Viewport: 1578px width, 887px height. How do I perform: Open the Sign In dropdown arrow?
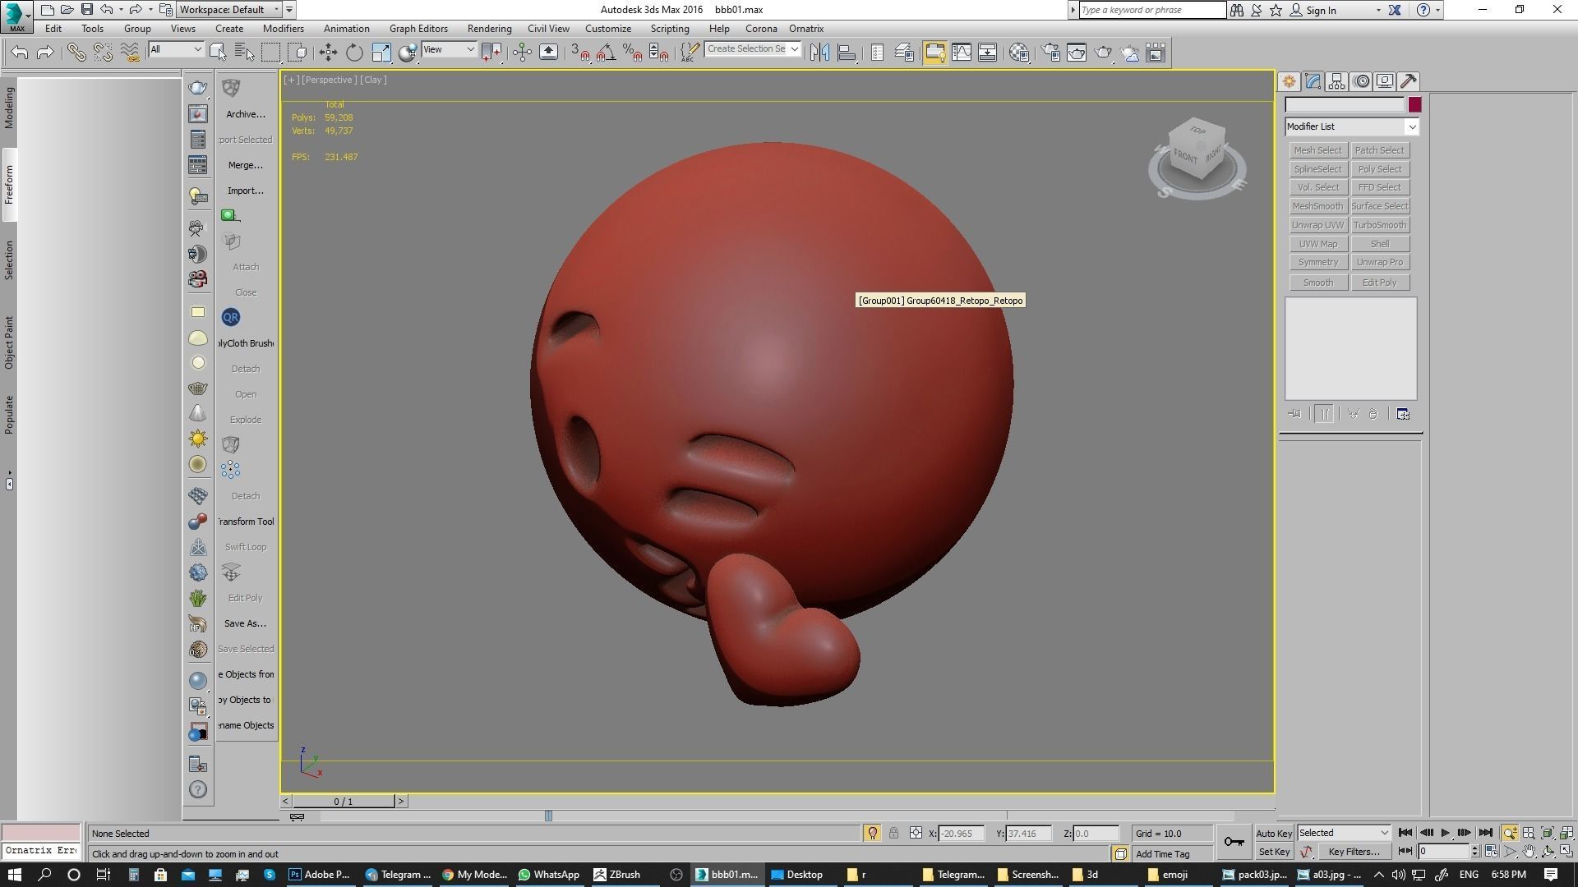[x=1378, y=10]
